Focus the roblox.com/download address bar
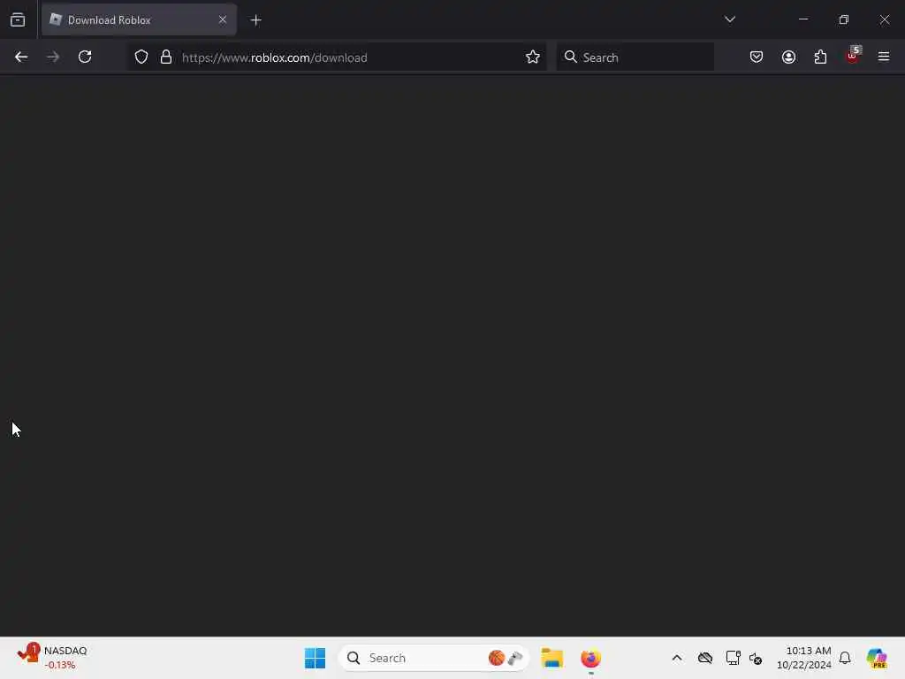 337,57
